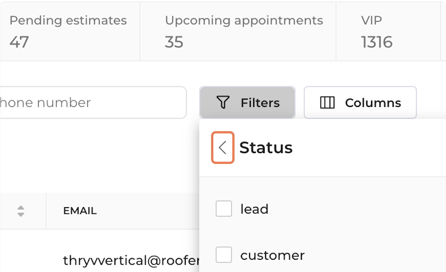Image resolution: width=446 pixels, height=272 pixels.
Task: Select the customer option label
Action: coord(272,255)
